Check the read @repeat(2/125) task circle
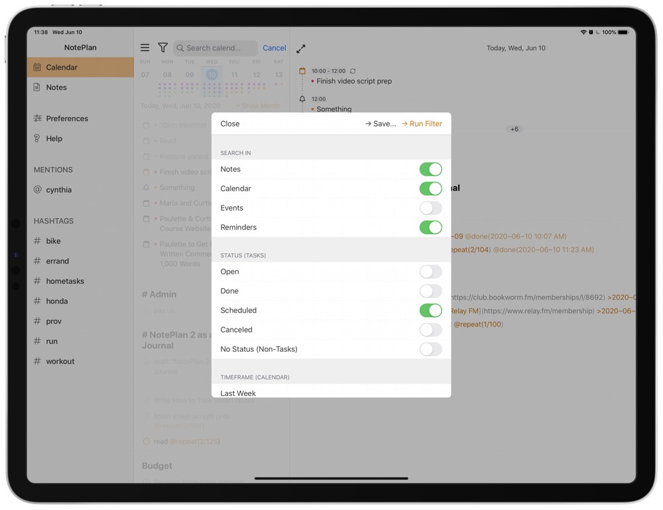 point(147,442)
